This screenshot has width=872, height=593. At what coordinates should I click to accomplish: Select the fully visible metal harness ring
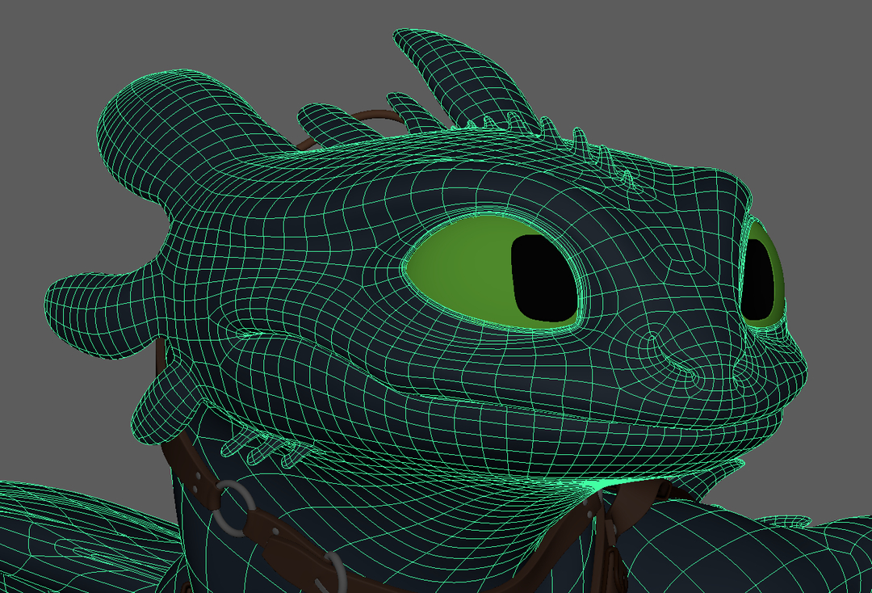click(235, 508)
